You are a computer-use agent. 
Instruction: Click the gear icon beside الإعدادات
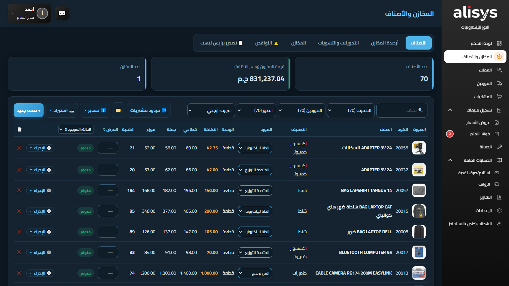(x=499, y=210)
